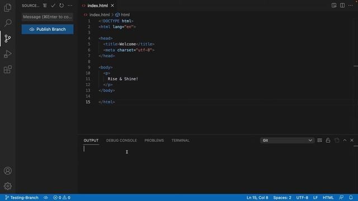Click the html breadcrumb element
This screenshot has width=358, height=201.
tap(123, 15)
